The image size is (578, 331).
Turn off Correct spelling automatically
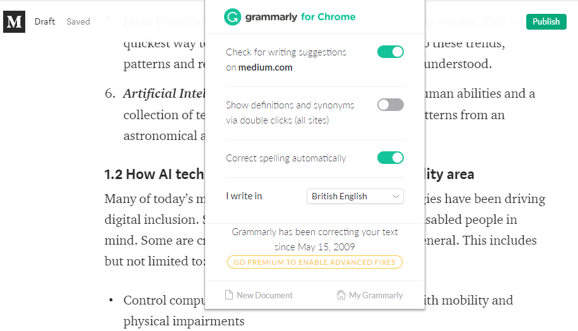tap(390, 158)
